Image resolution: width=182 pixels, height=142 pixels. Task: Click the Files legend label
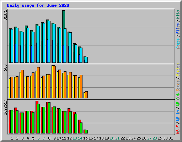point(178,28)
